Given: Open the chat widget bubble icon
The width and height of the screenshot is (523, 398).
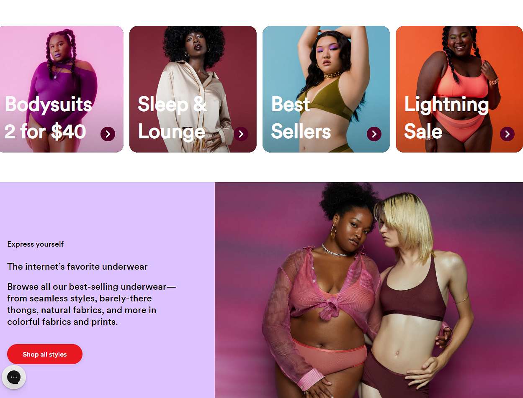Looking at the screenshot, I should coord(14,377).
